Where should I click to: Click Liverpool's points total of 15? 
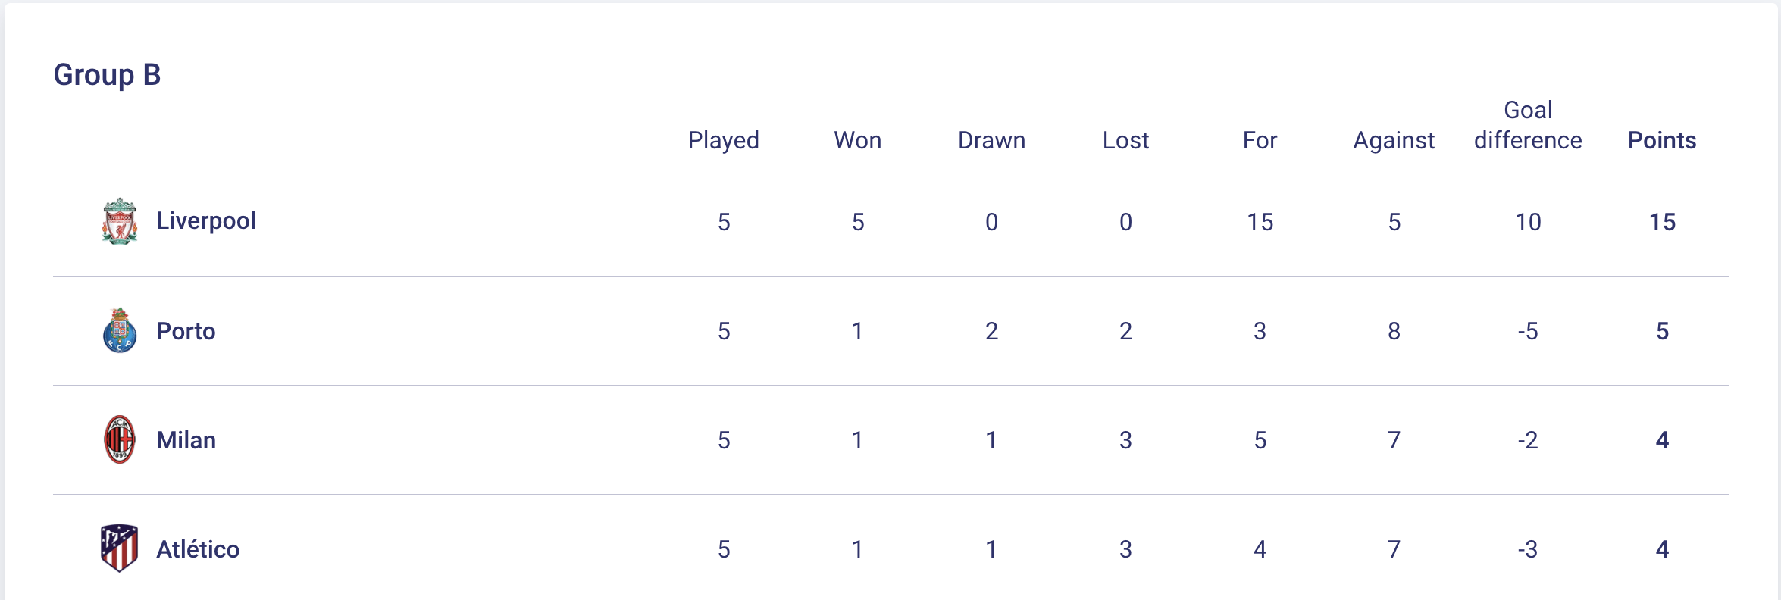click(x=1662, y=222)
